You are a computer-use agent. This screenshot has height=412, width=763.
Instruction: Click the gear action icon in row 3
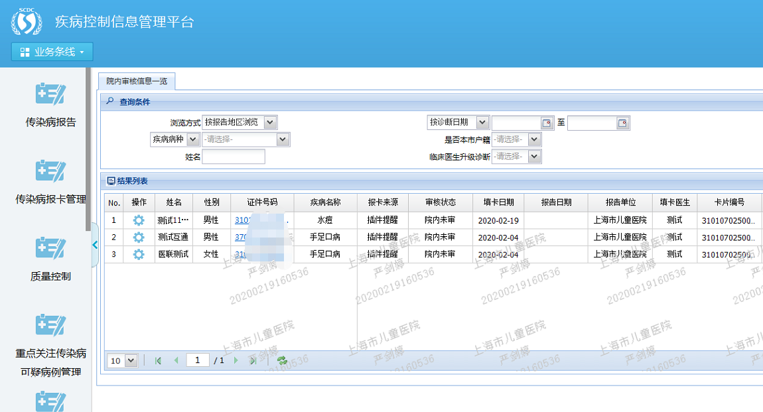[139, 254]
